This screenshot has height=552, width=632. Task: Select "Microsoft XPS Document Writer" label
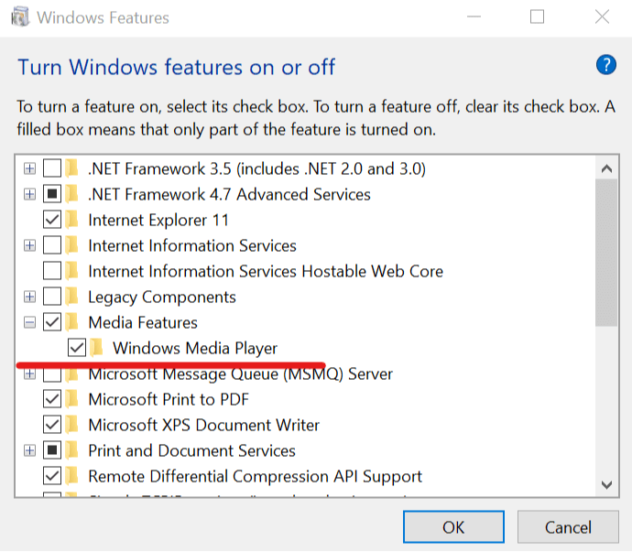point(204,425)
